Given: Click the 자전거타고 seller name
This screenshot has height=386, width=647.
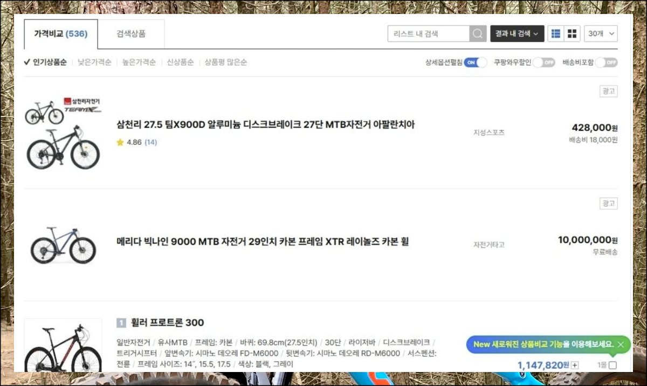Looking at the screenshot, I should pyautogui.click(x=489, y=244).
